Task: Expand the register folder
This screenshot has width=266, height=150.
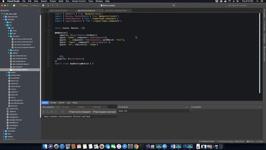Action: coord(9,53)
